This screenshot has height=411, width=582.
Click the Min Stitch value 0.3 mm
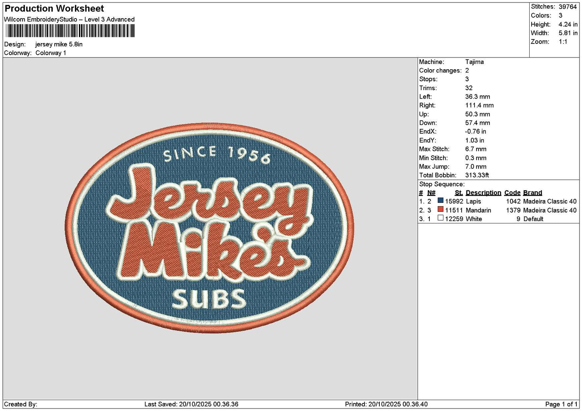[x=476, y=158]
